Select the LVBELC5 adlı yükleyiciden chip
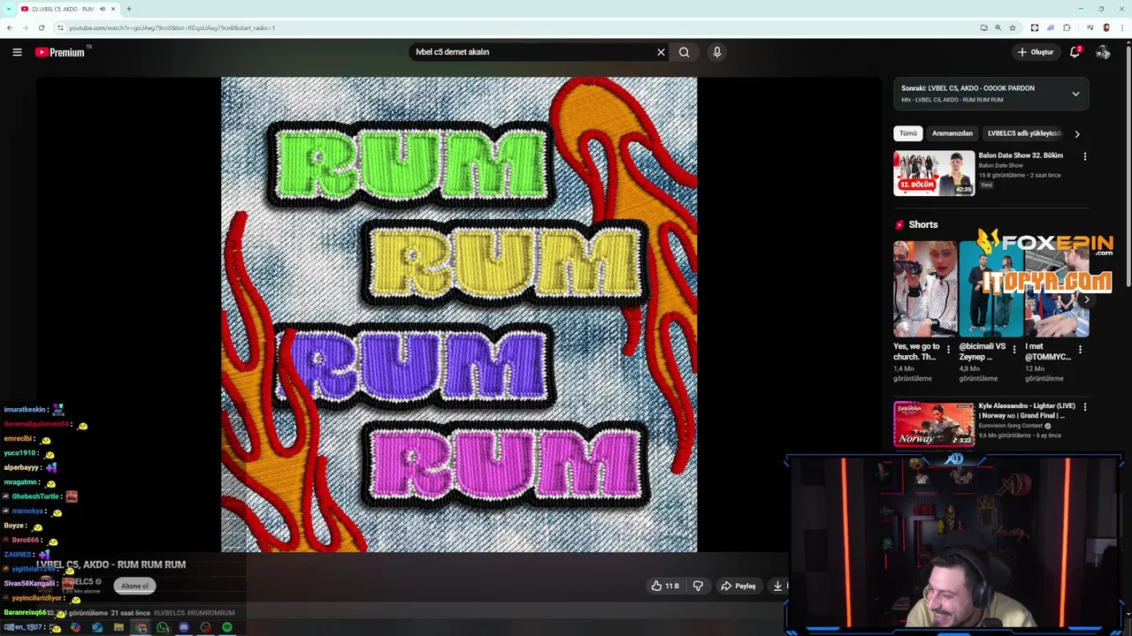The height and width of the screenshot is (636, 1132). point(1022,133)
